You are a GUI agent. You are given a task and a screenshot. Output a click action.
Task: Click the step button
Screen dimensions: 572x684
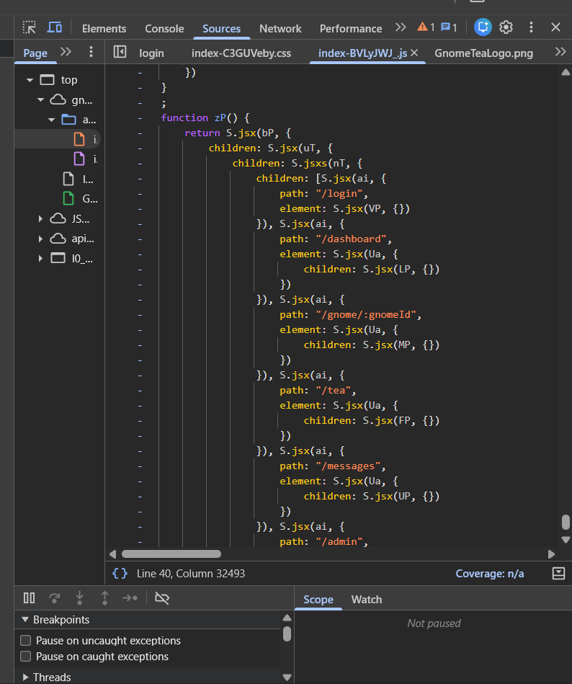point(130,598)
